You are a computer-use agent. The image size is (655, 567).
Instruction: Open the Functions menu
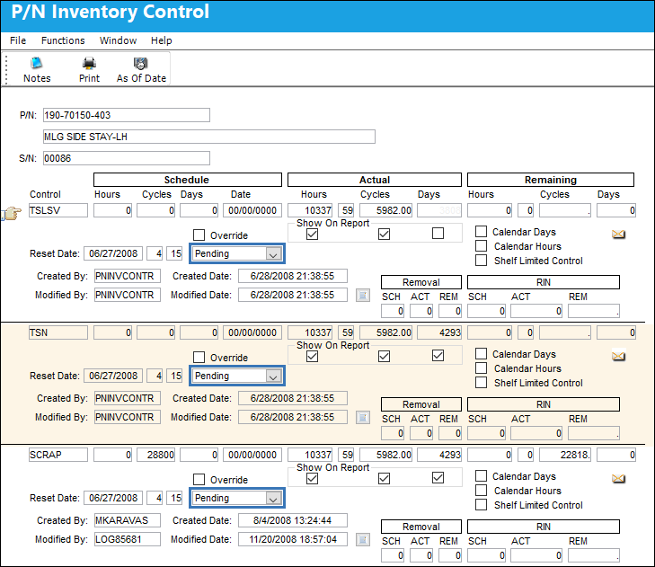pyautogui.click(x=63, y=40)
